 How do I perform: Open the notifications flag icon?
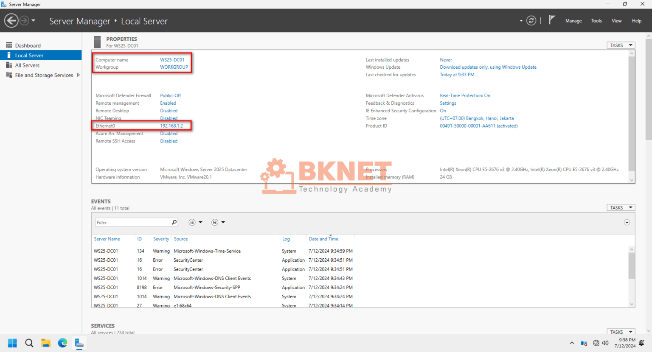pos(551,20)
